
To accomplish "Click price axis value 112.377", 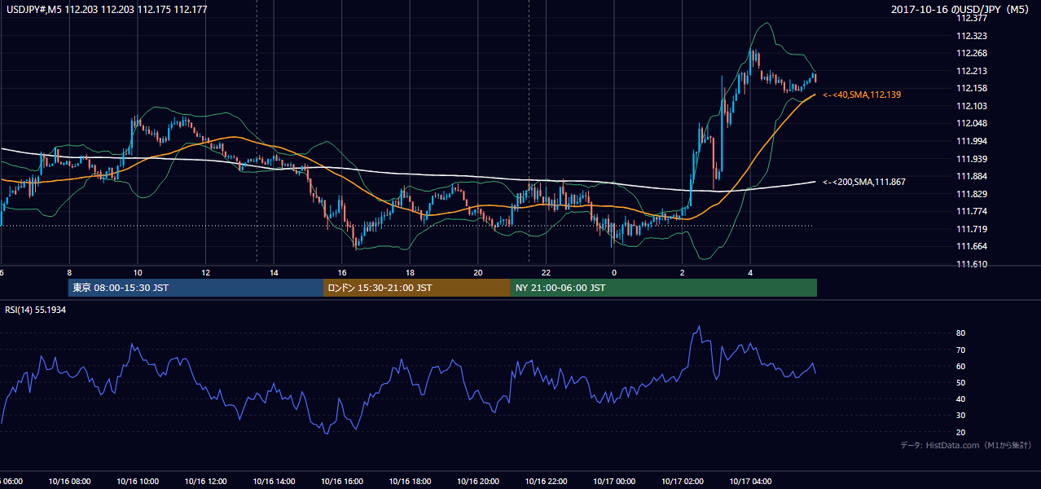I will (971, 18).
